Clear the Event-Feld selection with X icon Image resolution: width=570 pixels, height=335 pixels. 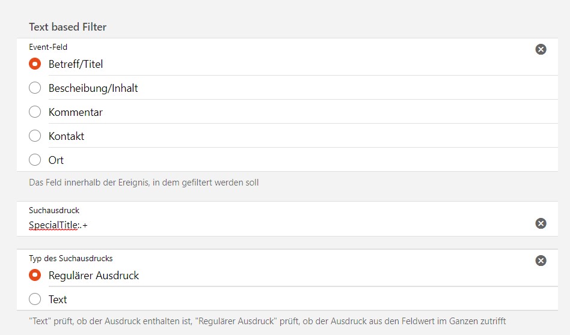(541, 49)
